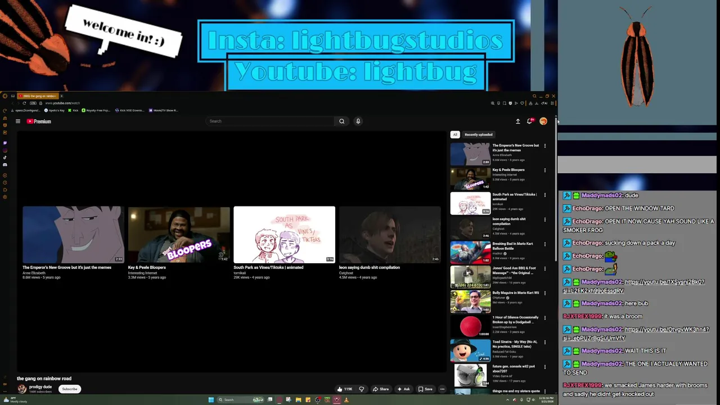Image resolution: width=720 pixels, height=405 pixels.
Task: Open the Movie/TV Show bookmark
Action: pyautogui.click(x=163, y=110)
